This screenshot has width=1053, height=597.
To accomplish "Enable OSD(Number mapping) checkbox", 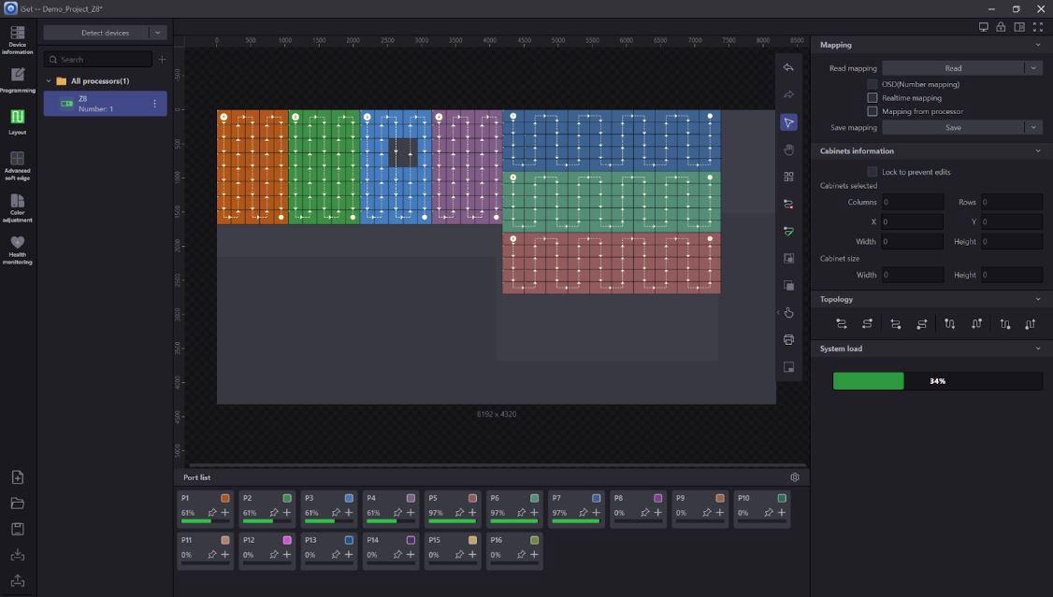I will tap(873, 84).
